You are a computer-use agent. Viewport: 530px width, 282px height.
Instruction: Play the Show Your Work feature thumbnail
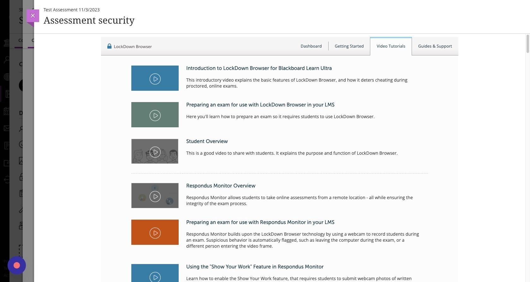(x=155, y=273)
